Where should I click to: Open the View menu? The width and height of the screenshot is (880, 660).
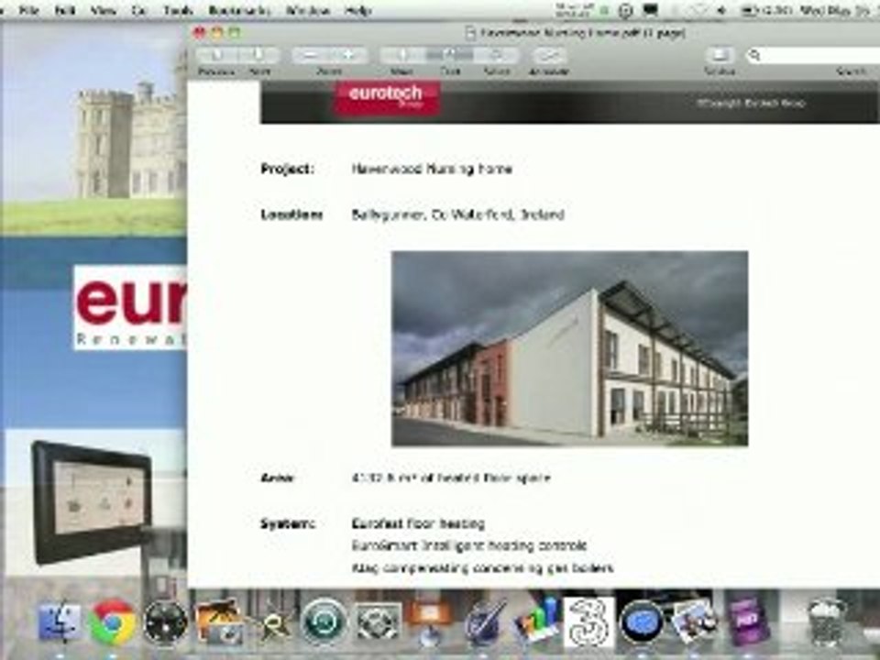coord(104,10)
